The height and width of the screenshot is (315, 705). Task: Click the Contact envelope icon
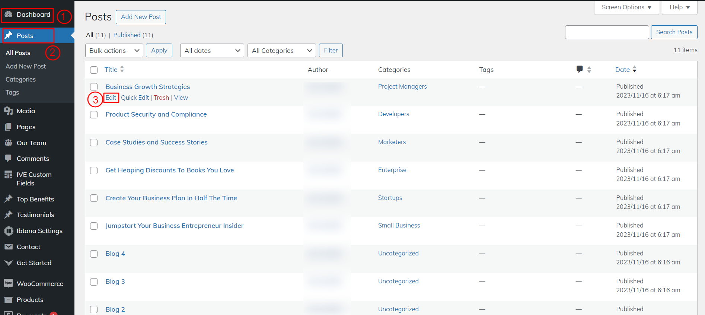(9, 247)
